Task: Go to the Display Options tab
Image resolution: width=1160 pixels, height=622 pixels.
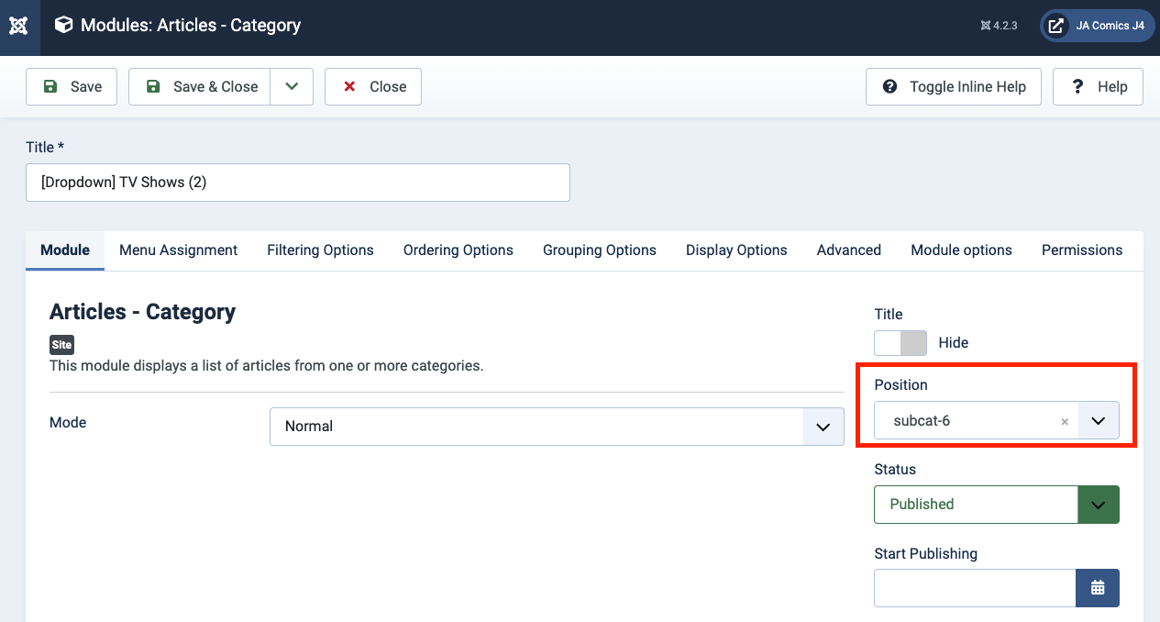Action: pyautogui.click(x=736, y=250)
